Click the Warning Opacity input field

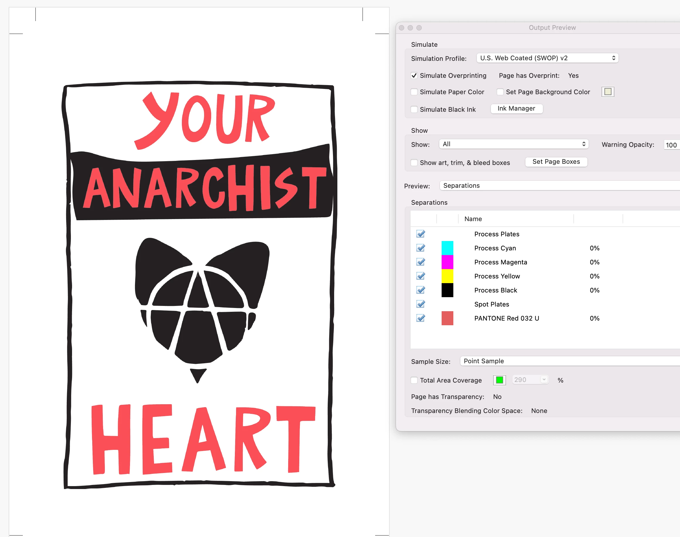coord(672,145)
